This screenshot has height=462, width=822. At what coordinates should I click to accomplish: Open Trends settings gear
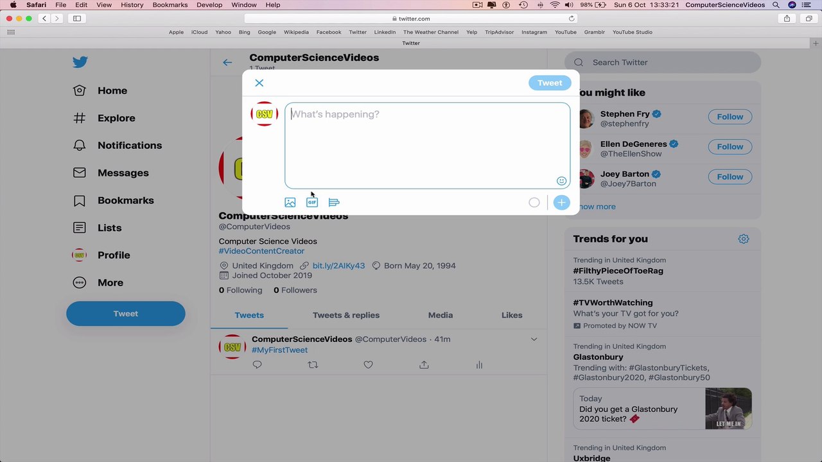(x=744, y=239)
